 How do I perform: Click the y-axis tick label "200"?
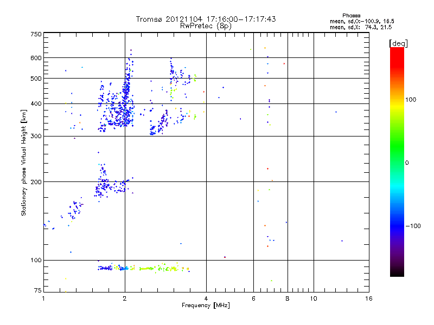(36, 182)
